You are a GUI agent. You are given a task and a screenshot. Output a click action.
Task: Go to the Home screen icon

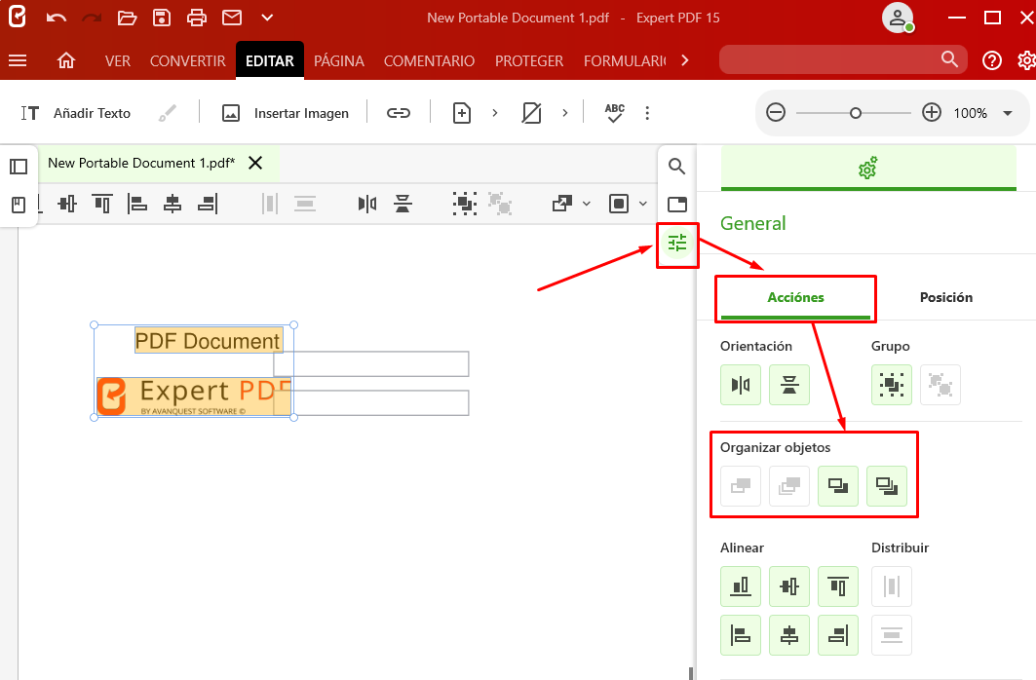click(66, 60)
